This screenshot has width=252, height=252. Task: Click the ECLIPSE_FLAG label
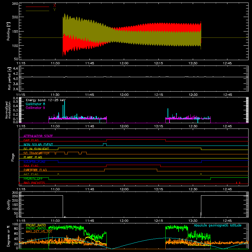click(34, 162)
